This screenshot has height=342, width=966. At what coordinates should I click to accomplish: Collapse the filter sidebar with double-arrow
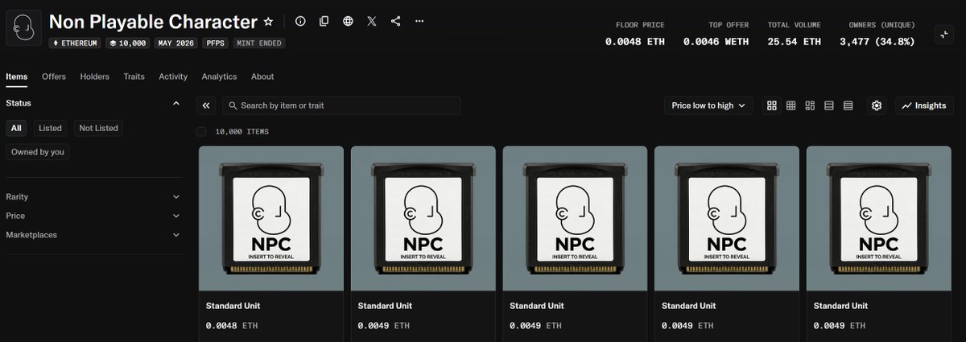(206, 105)
